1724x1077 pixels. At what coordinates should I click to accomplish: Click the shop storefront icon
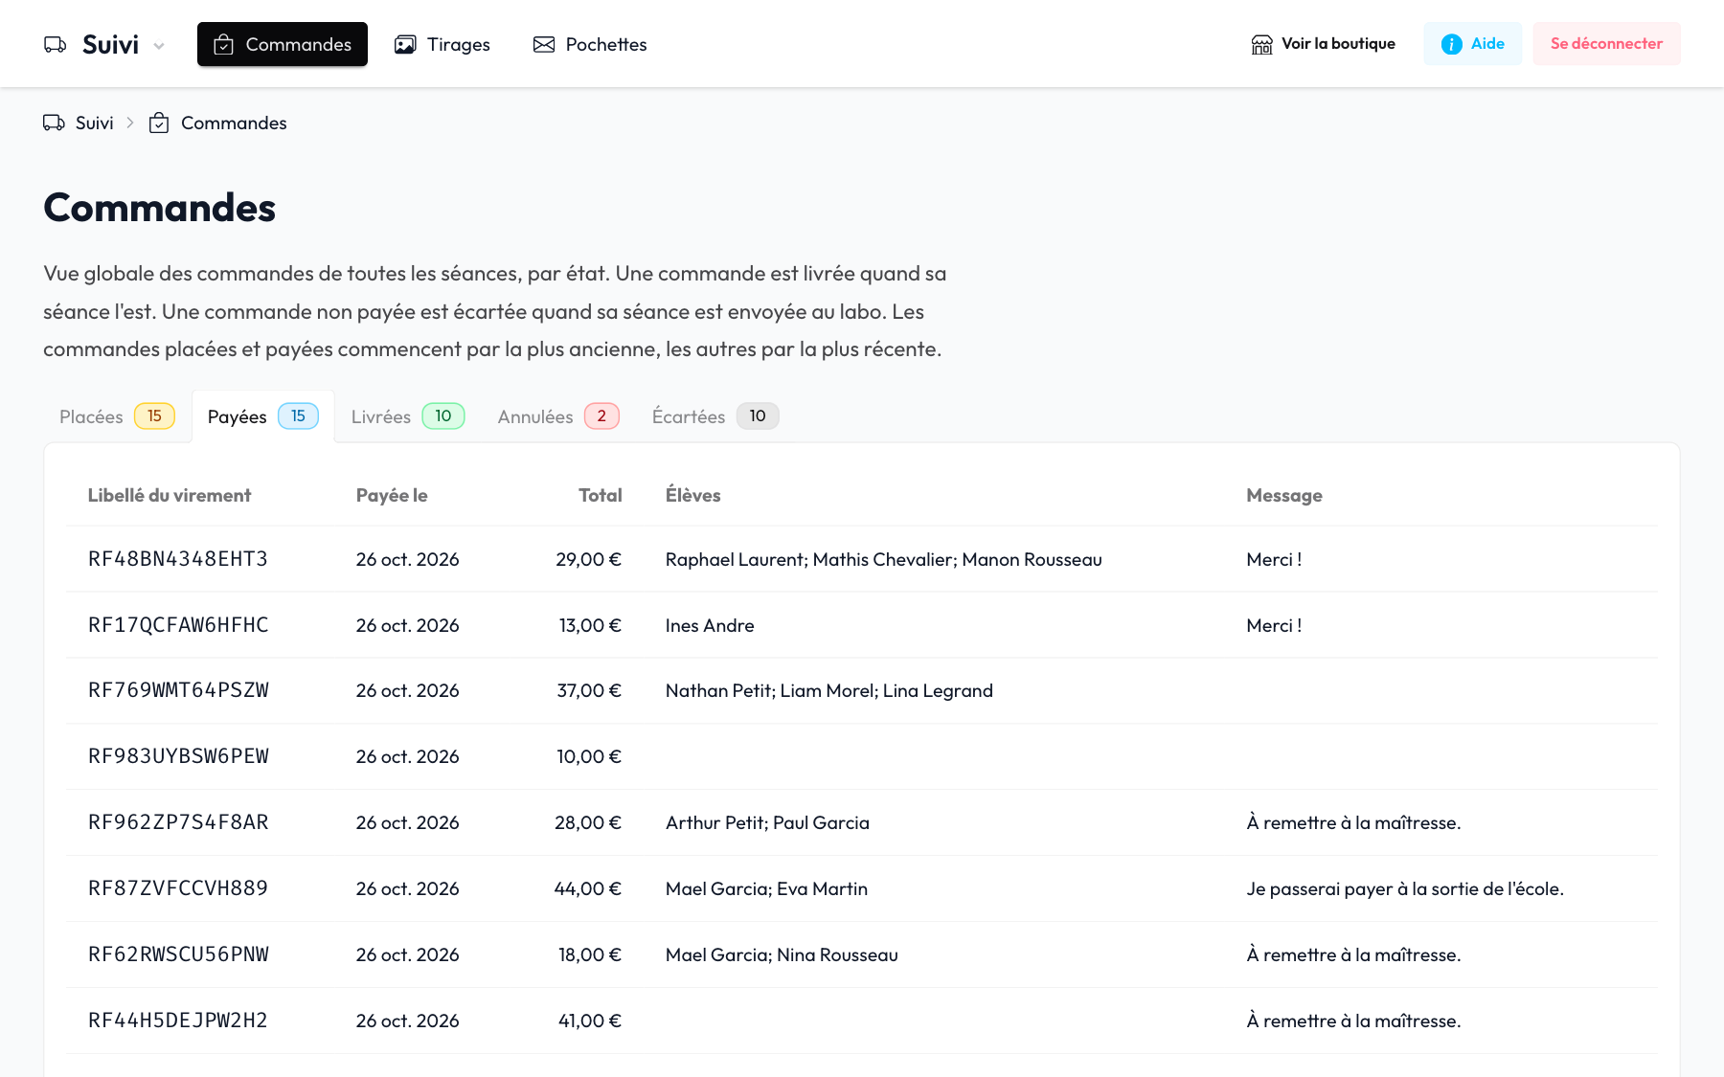pos(1261,44)
